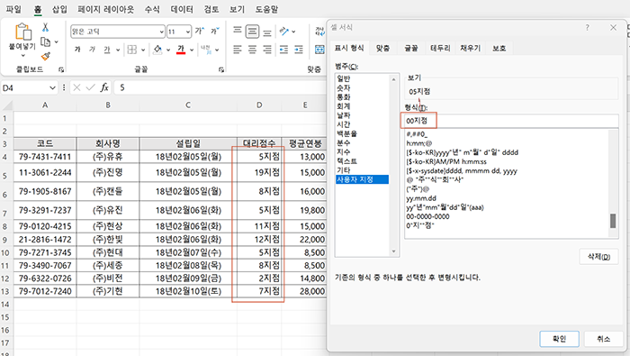
Task: Open the Name Box D4 dropdown
Action: click(52, 87)
